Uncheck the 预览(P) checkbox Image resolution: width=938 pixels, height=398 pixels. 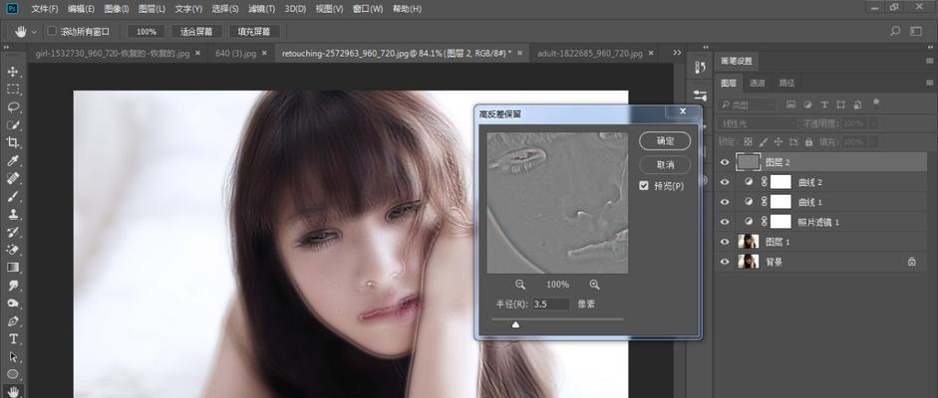click(x=644, y=186)
